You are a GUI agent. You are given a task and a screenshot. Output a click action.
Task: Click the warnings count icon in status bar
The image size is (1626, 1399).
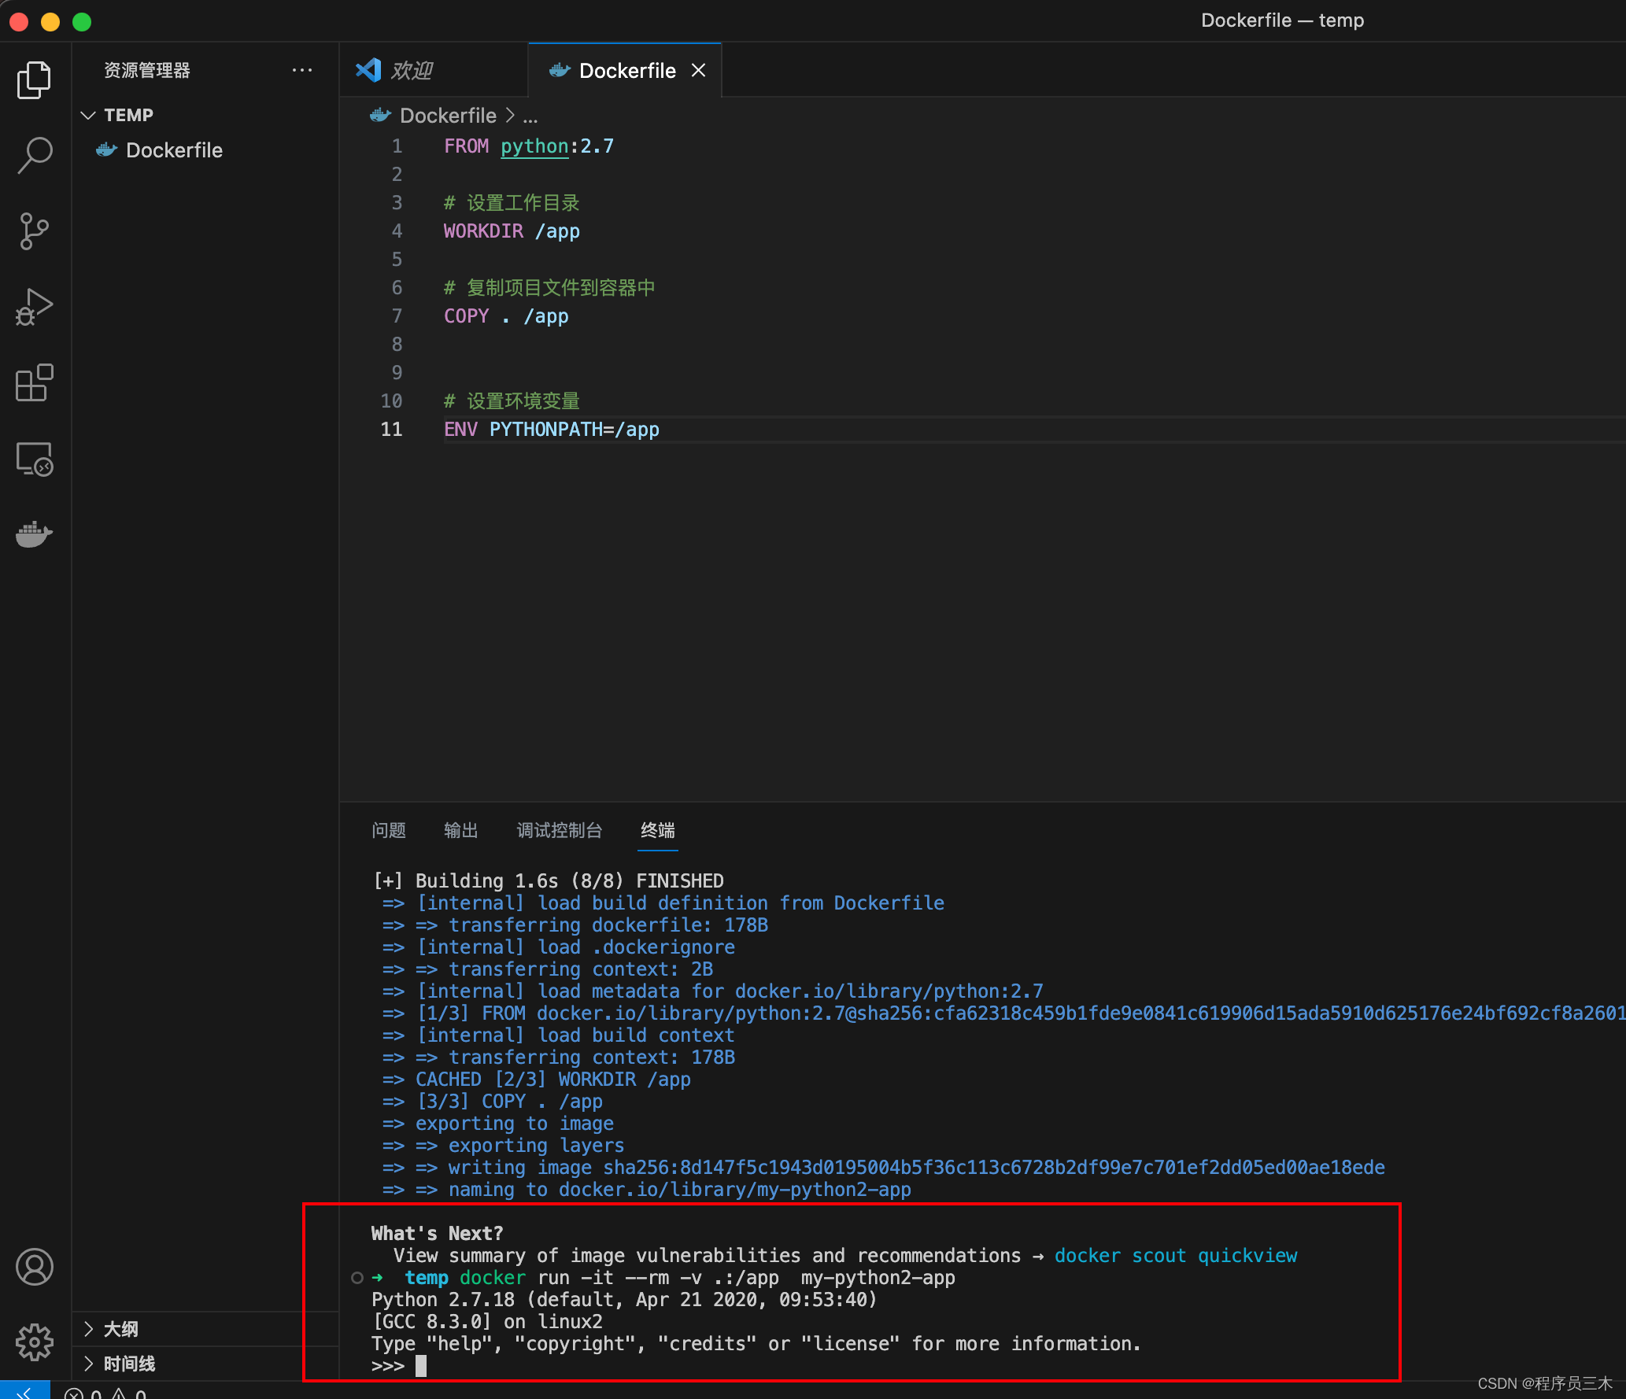click(x=118, y=1393)
